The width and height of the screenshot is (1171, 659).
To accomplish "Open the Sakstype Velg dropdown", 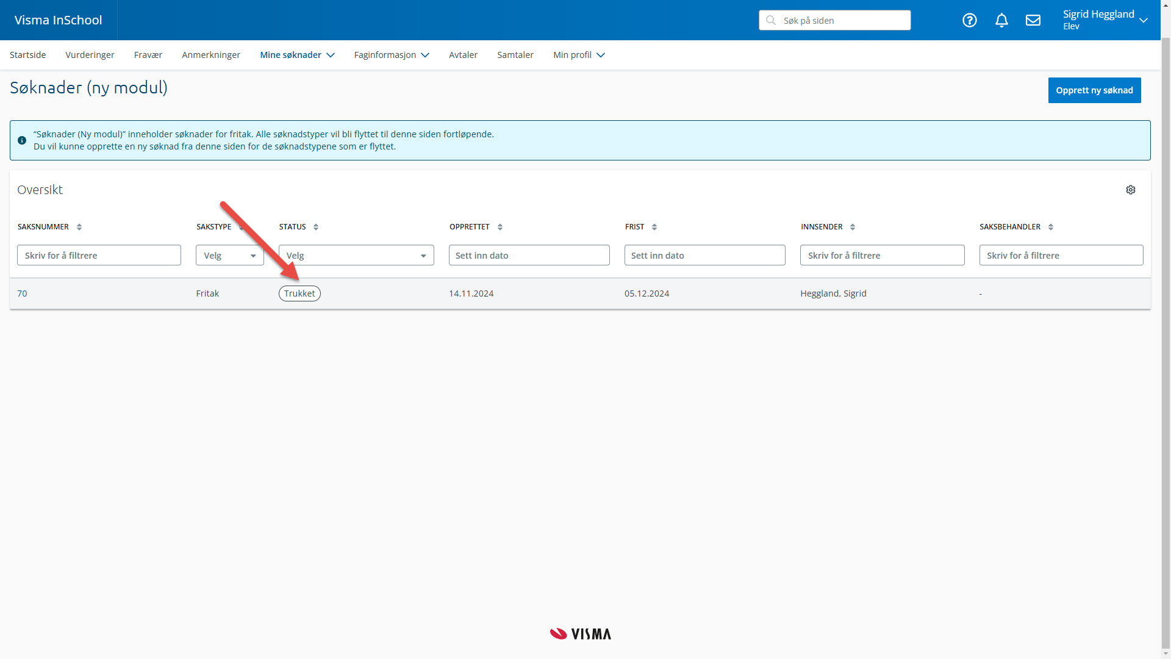I will click(x=229, y=255).
